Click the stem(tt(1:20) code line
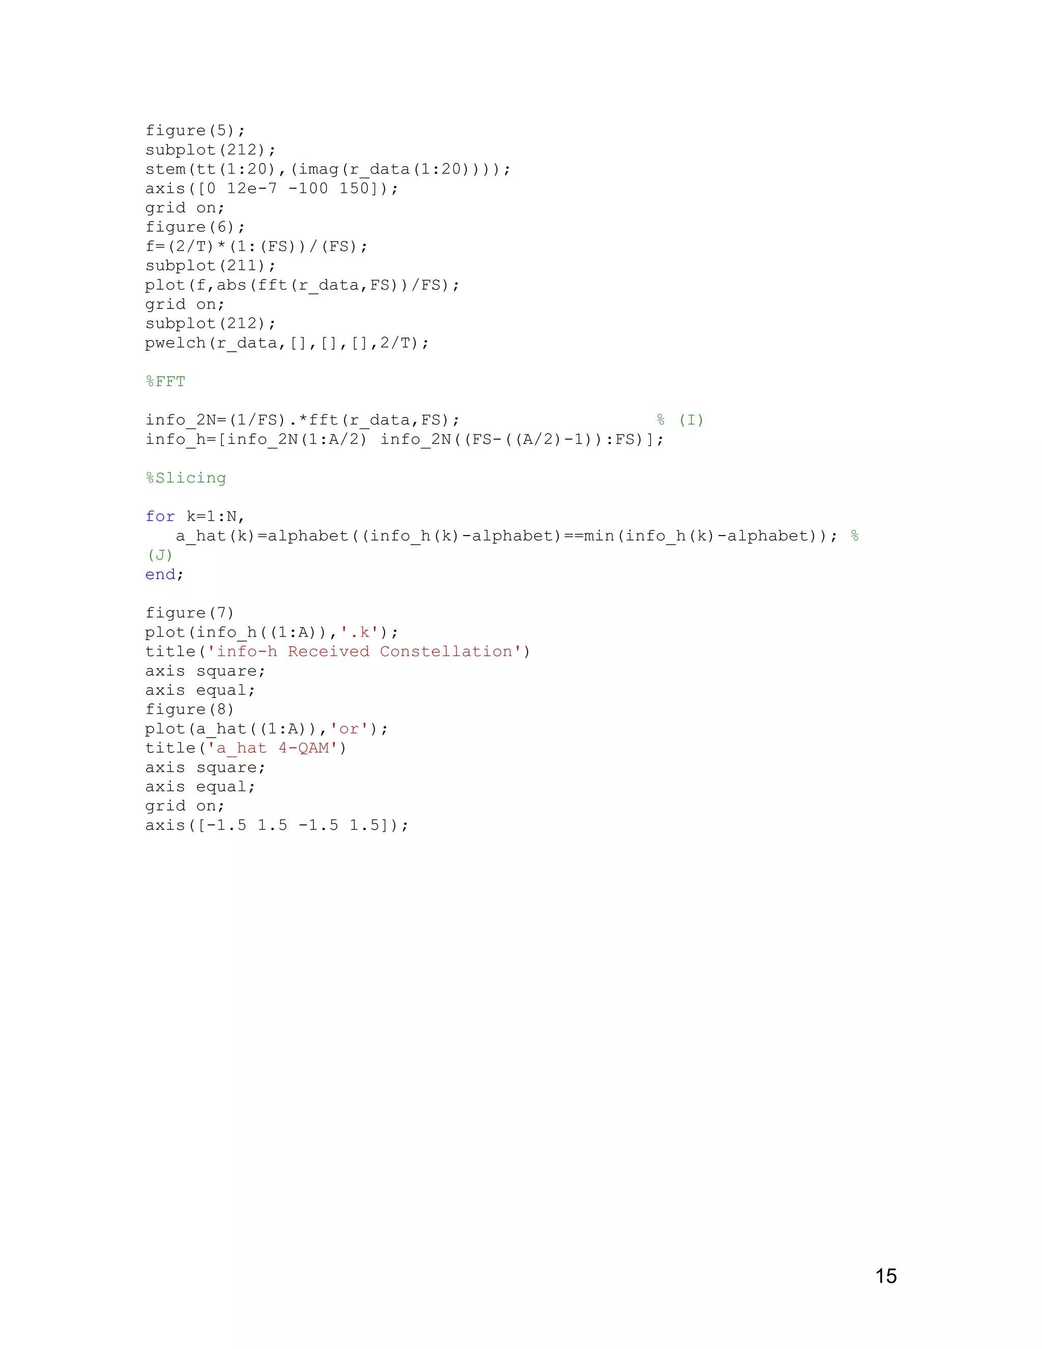 [x=328, y=169]
